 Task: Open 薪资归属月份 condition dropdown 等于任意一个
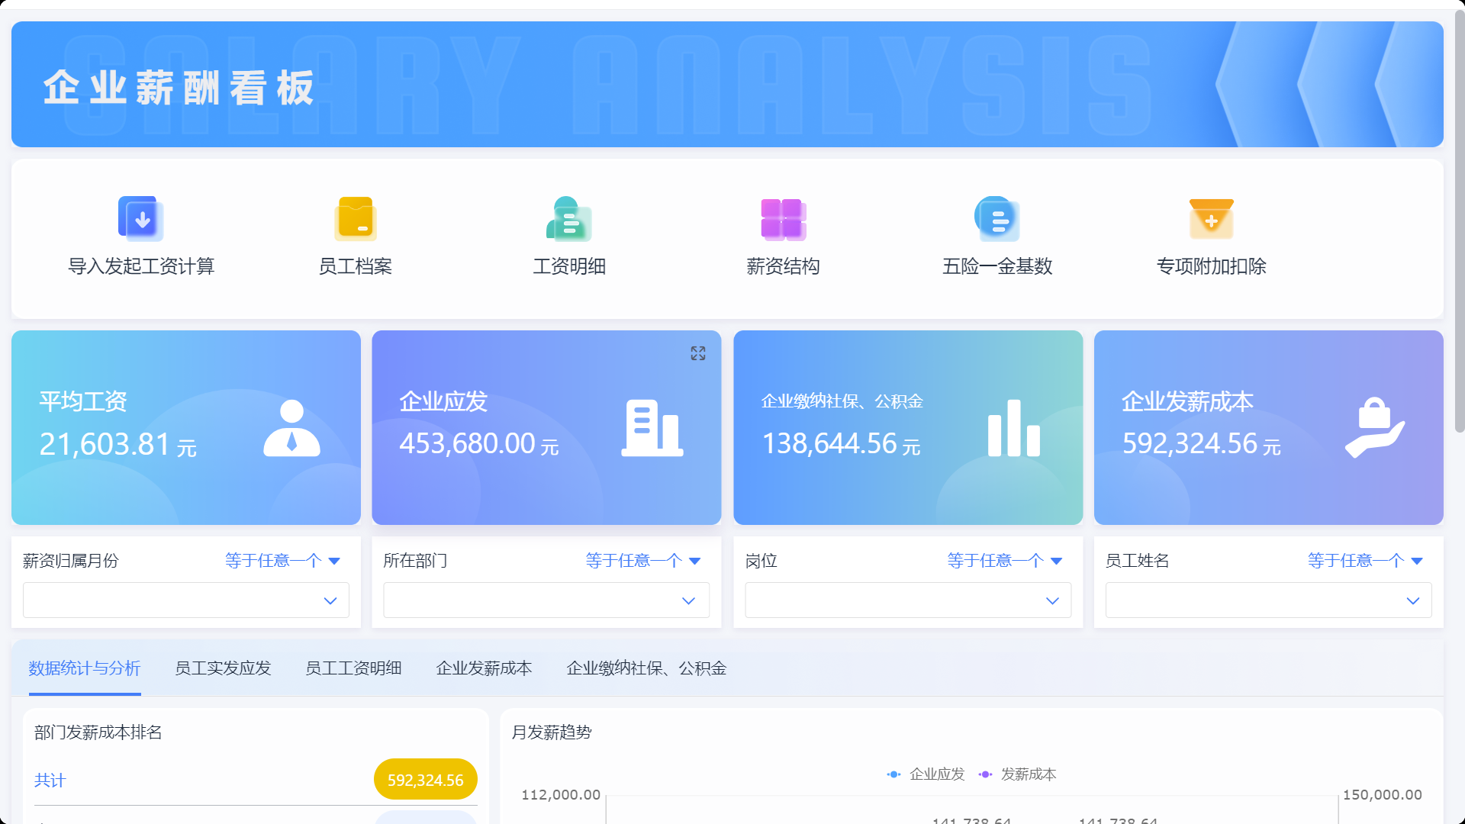282,561
